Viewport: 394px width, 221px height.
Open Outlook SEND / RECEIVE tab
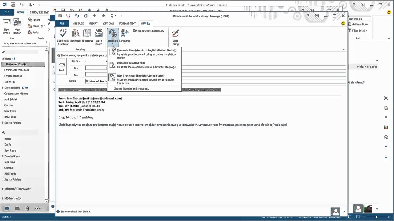(x=39, y=12)
